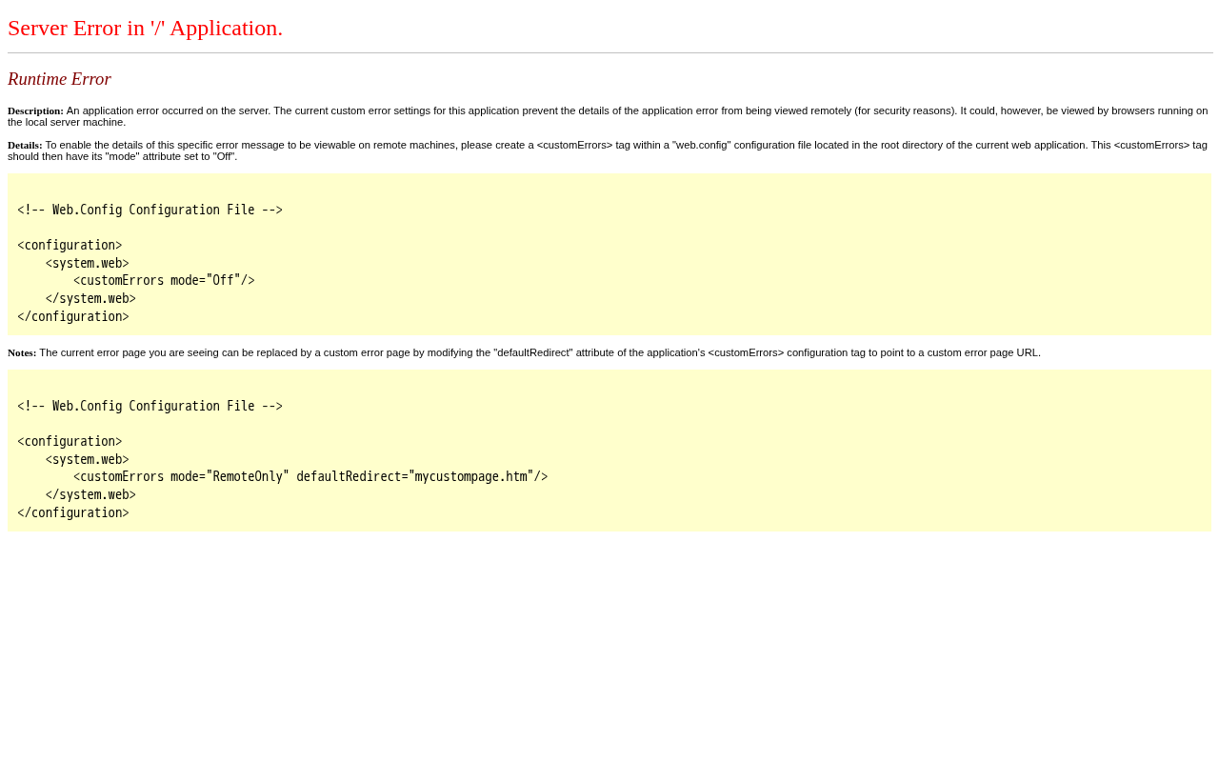Click the opening <system.web> tag in second code block
Image resolution: width=1219 pixels, height=762 pixels.
point(87,459)
